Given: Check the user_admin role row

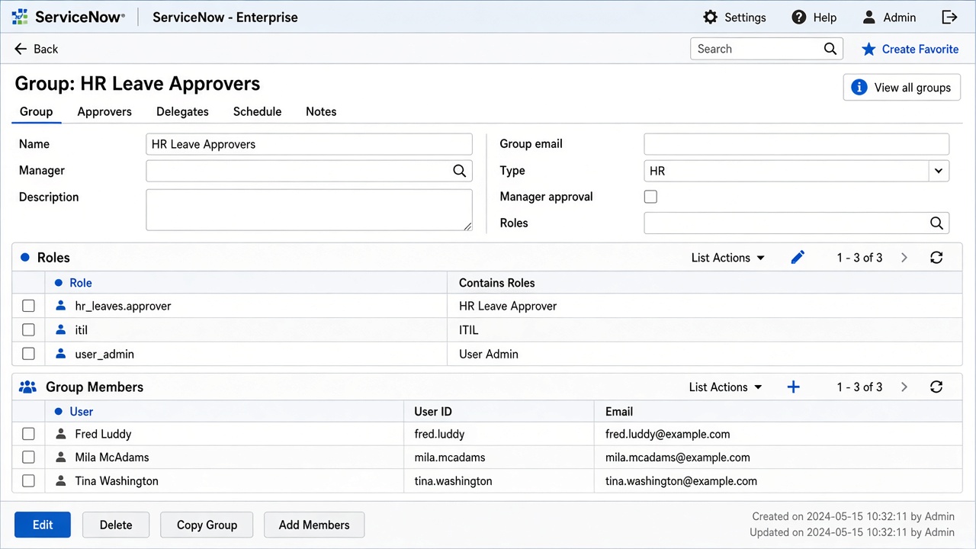Looking at the screenshot, I should [x=28, y=354].
